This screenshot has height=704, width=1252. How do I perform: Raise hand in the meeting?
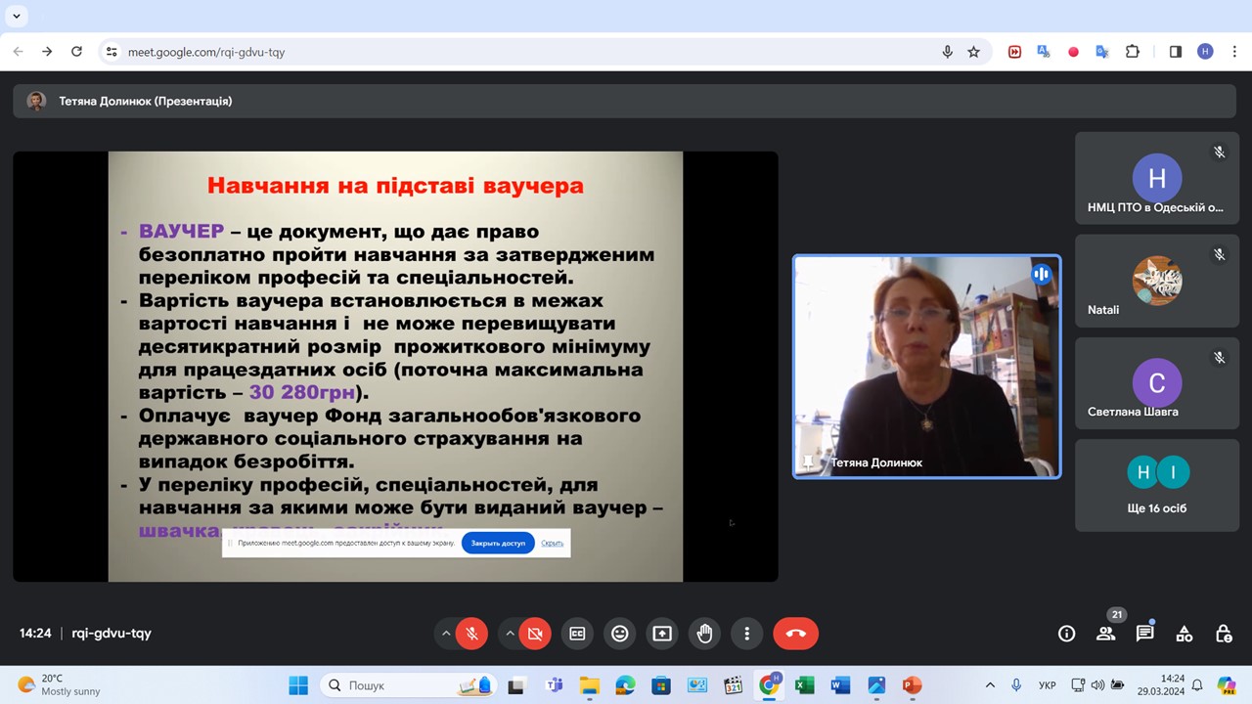pyautogui.click(x=704, y=634)
